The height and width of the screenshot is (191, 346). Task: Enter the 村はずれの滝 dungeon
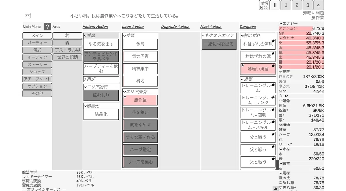[x=258, y=56]
